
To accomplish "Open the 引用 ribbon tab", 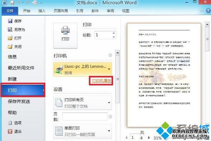I will 80,11.
